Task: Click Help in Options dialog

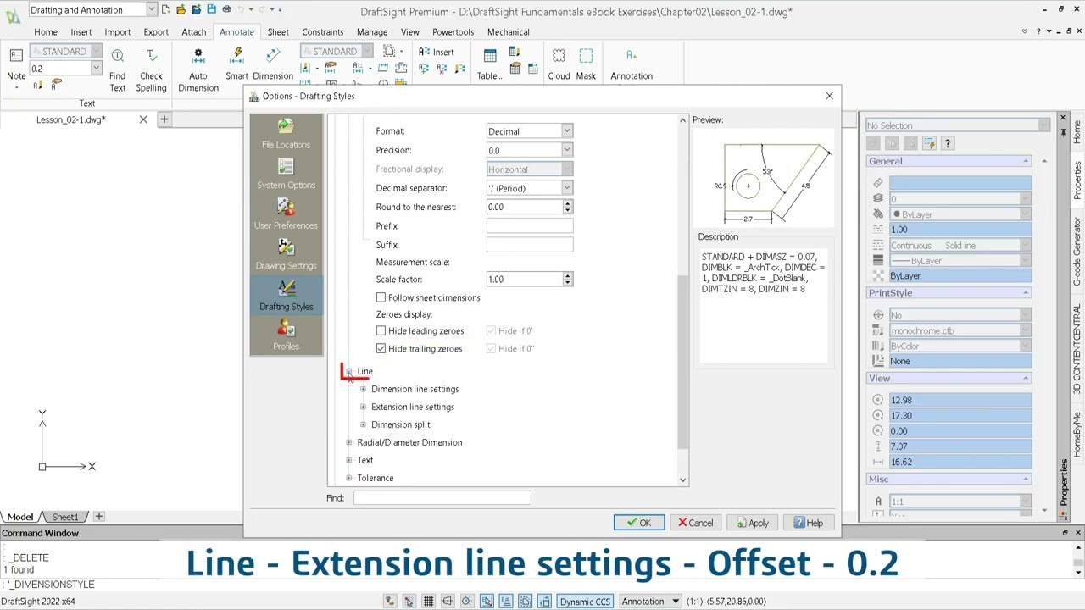Action: [809, 523]
